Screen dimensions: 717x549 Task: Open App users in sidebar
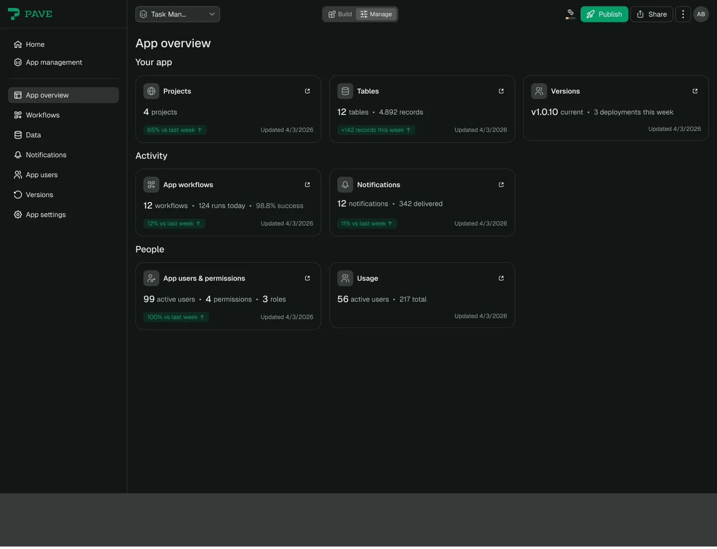pos(63,175)
